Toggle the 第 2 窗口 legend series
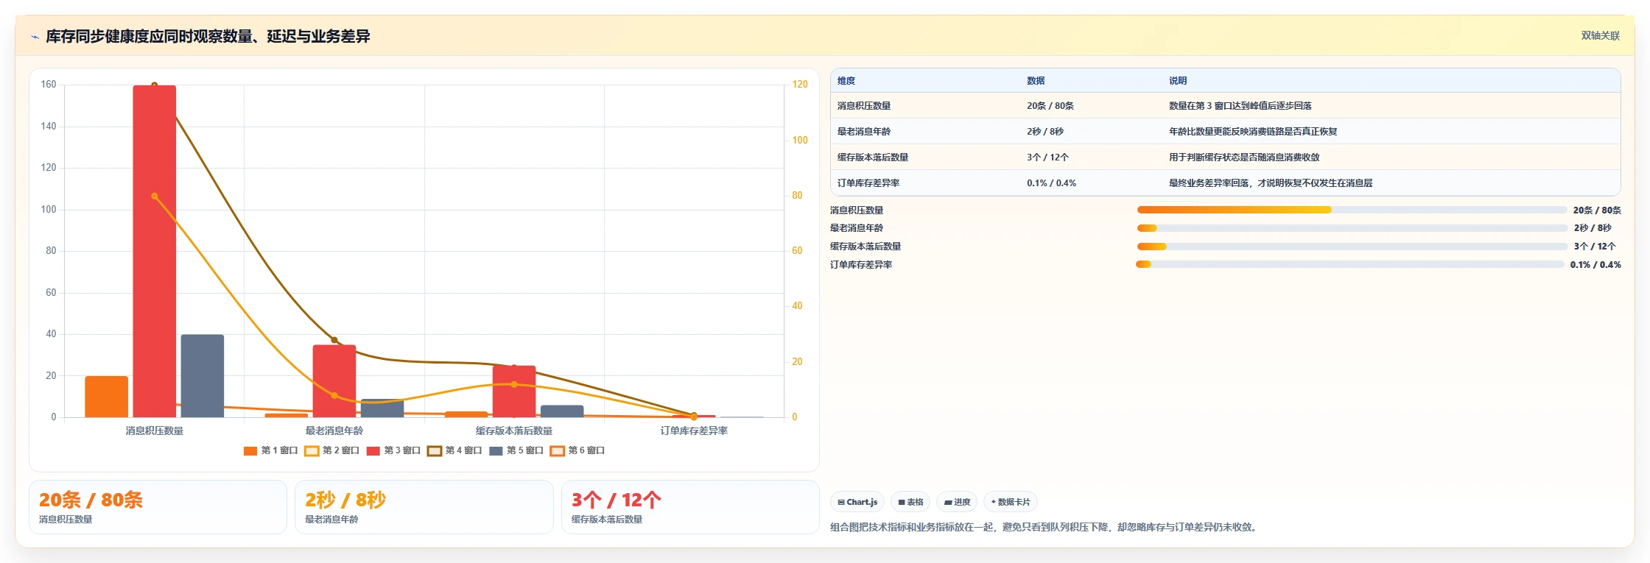The height and width of the screenshot is (563, 1650). pos(332,450)
